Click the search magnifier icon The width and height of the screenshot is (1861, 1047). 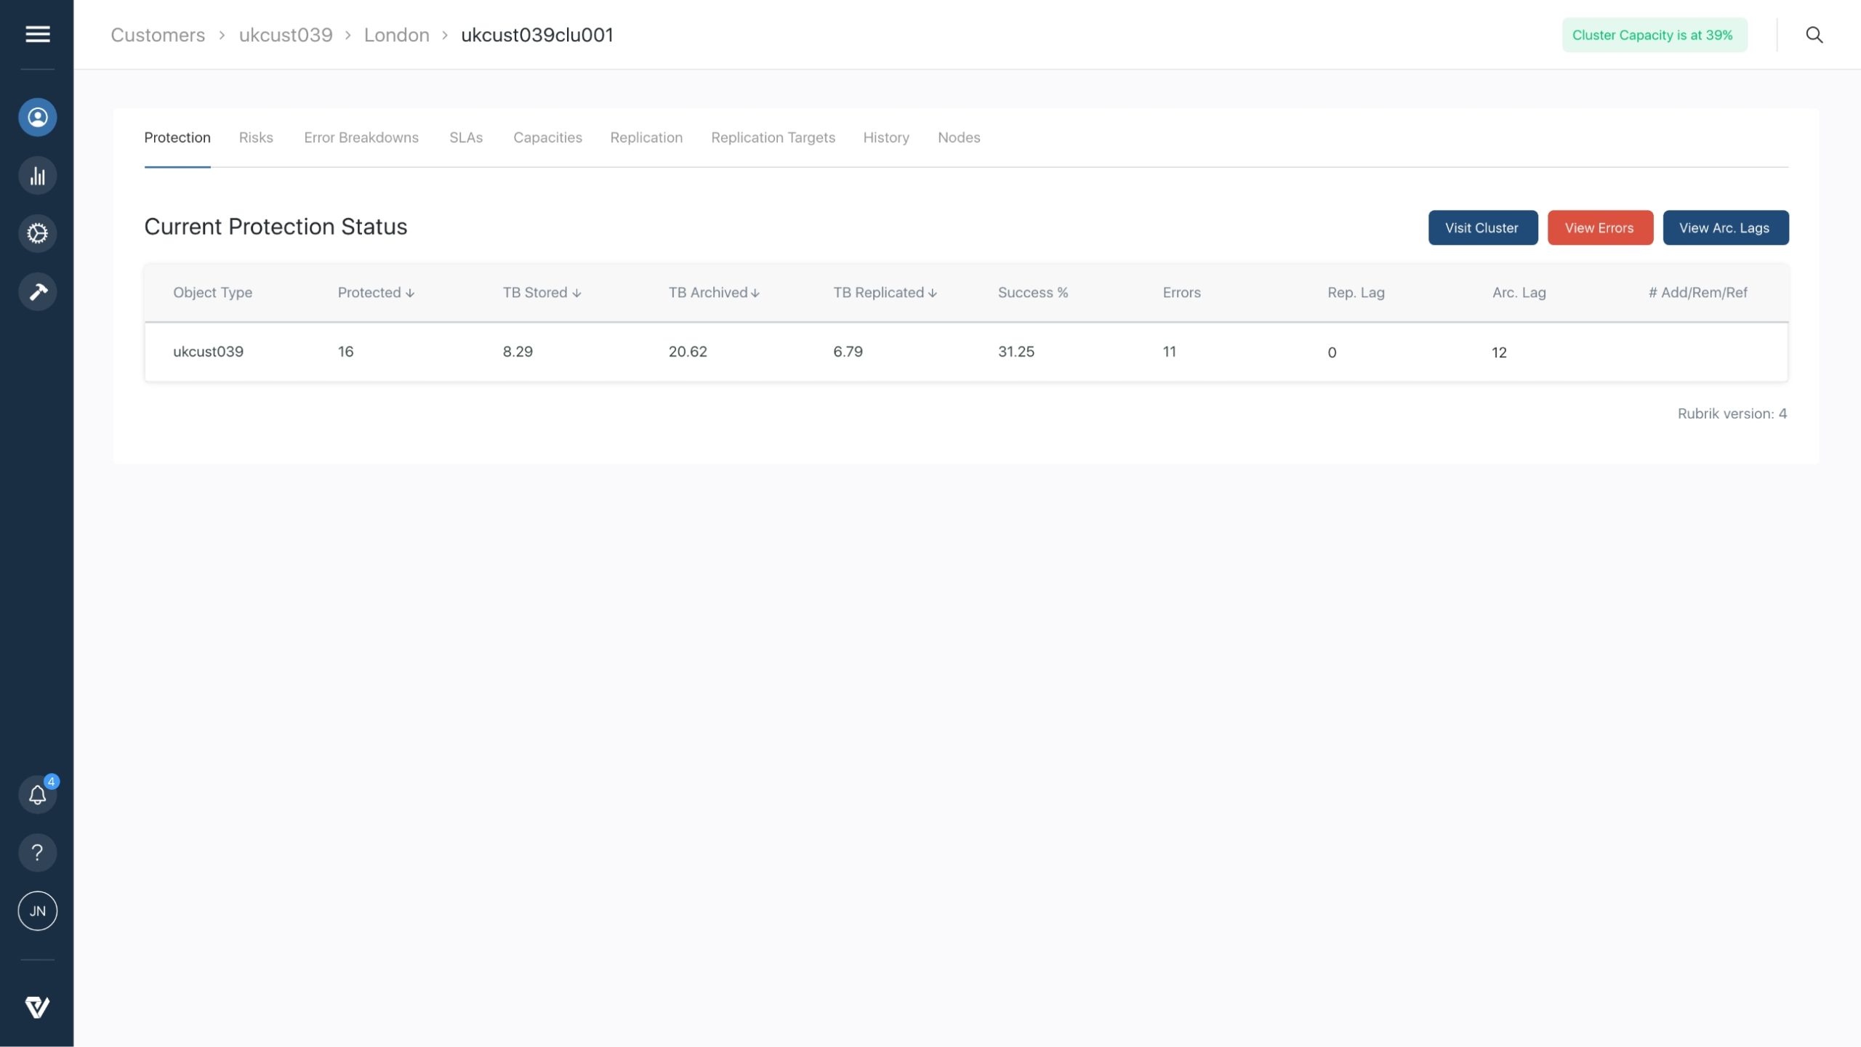pos(1814,35)
